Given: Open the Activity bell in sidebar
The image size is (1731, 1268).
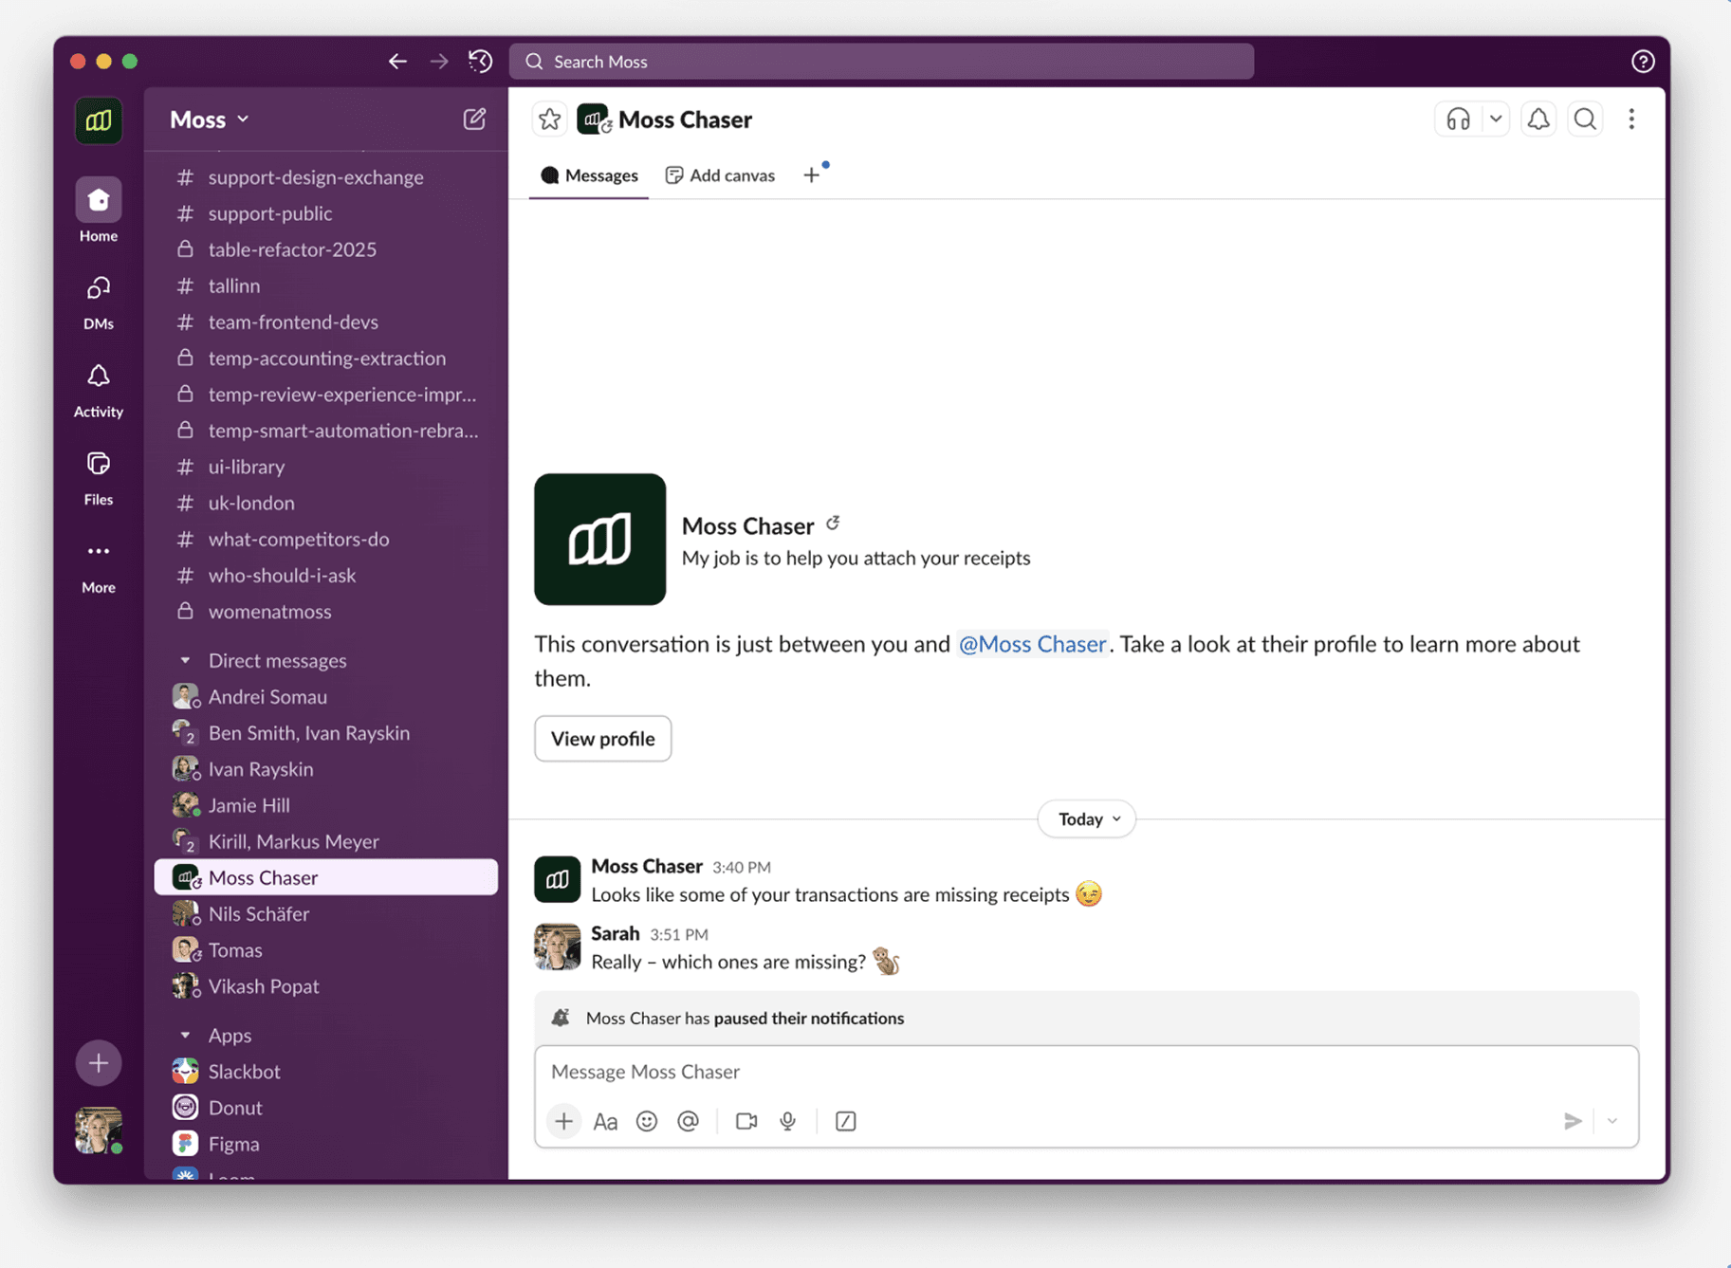Looking at the screenshot, I should click(x=98, y=376).
